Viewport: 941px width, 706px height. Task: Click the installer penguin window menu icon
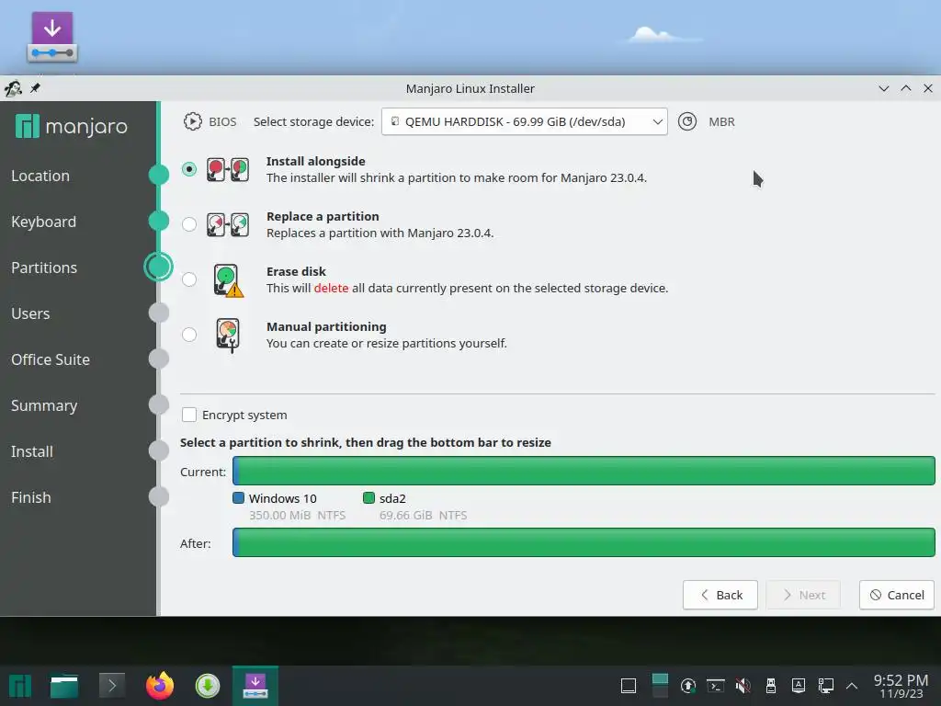click(x=13, y=89)
